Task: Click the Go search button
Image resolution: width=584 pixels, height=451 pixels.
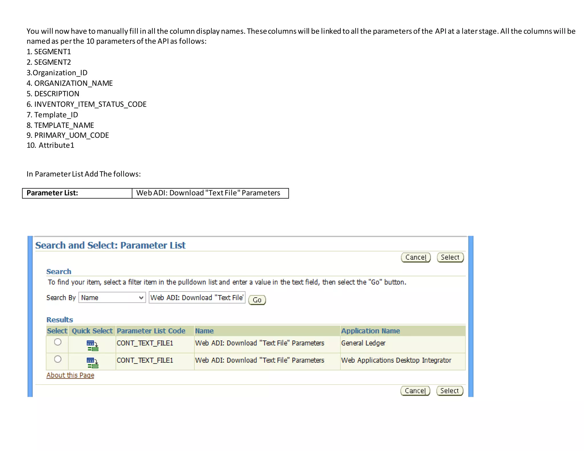Action: [257, 300]
